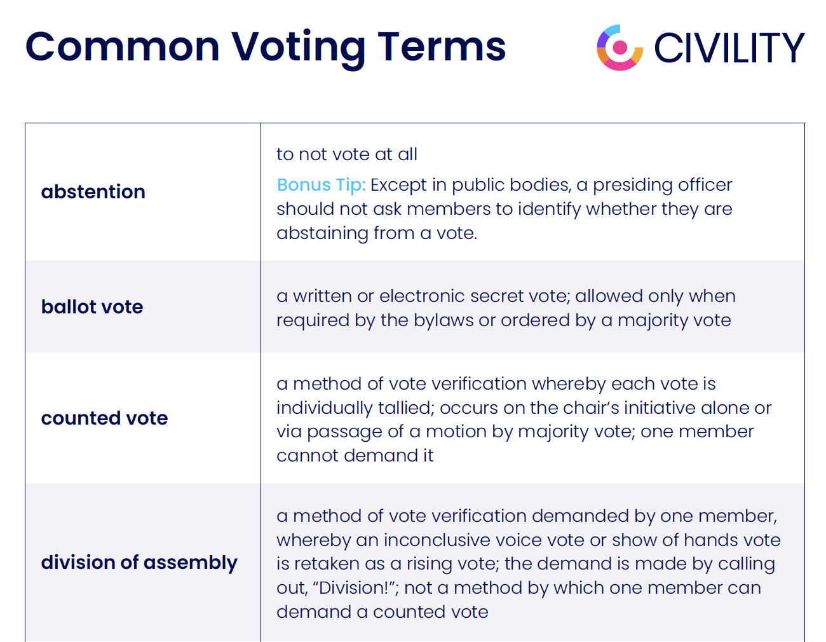Screen dimensions: 826x642
Task: Select the ballot vote term
Action: tap(92, 307)
